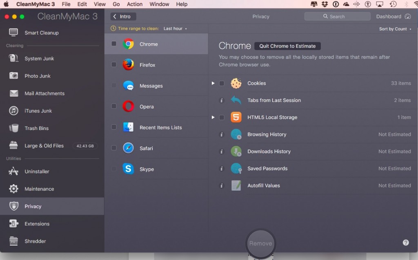Show info for Downloads History
Image resolution: width=418 pixels, height=260 pixels.
pos(221,152)
